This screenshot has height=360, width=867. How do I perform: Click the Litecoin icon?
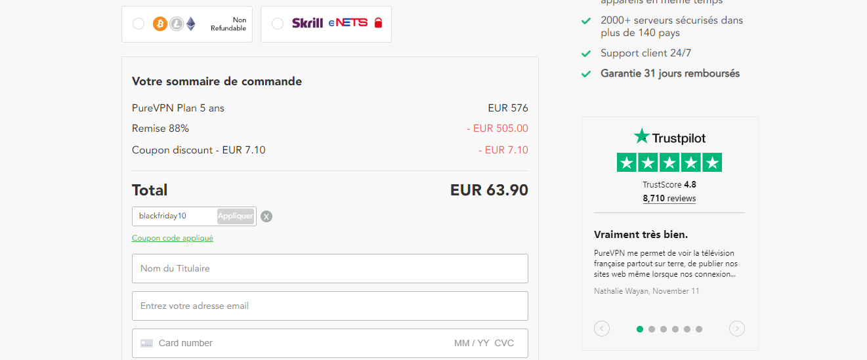pos(177,24)
